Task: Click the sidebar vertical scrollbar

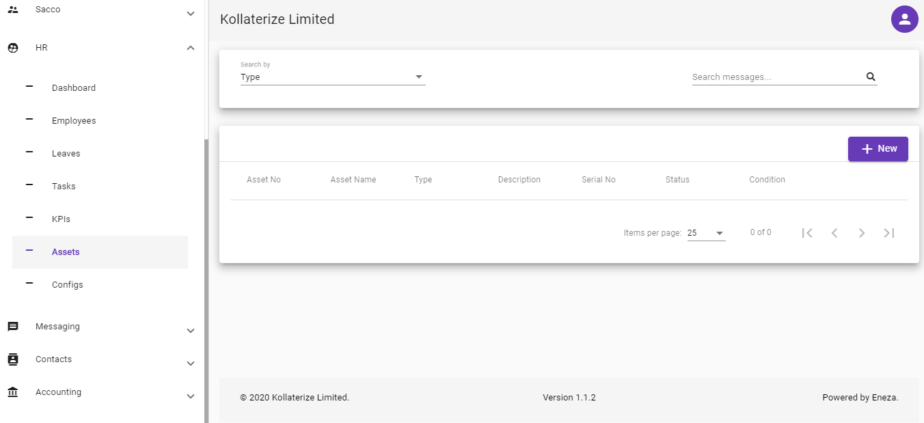Action: [x=206, y=280]
